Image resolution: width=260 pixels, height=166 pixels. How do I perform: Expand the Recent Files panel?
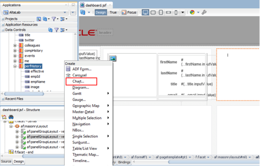3,99
